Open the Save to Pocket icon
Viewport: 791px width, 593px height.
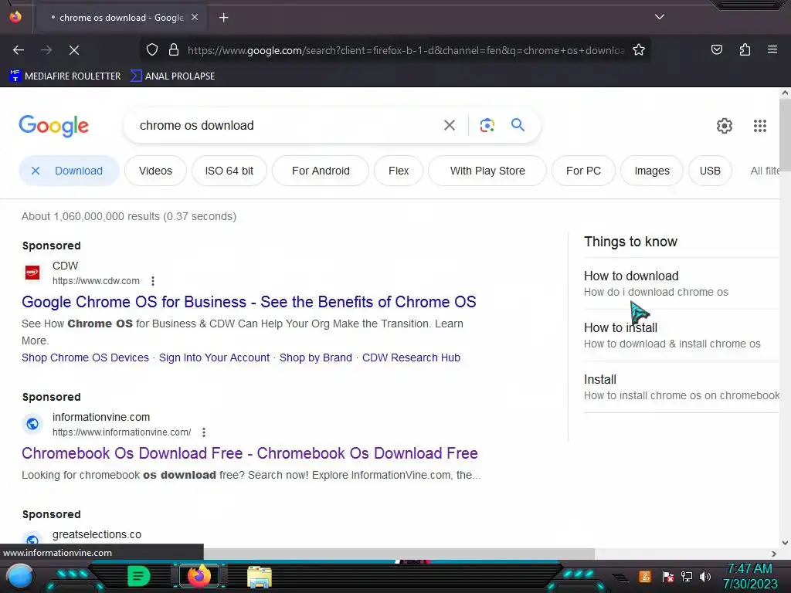click(716, 49)
